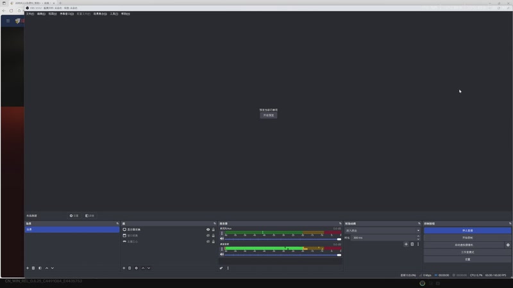Image resolution: width=513 pixels, height=288 pixels.
Task: Increase transition duration with up arrow
Action: (418, 236)
